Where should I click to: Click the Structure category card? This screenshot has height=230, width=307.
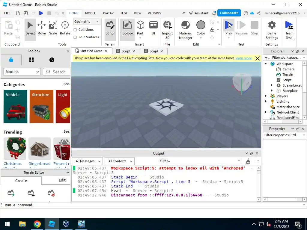[x=41, y=106]
